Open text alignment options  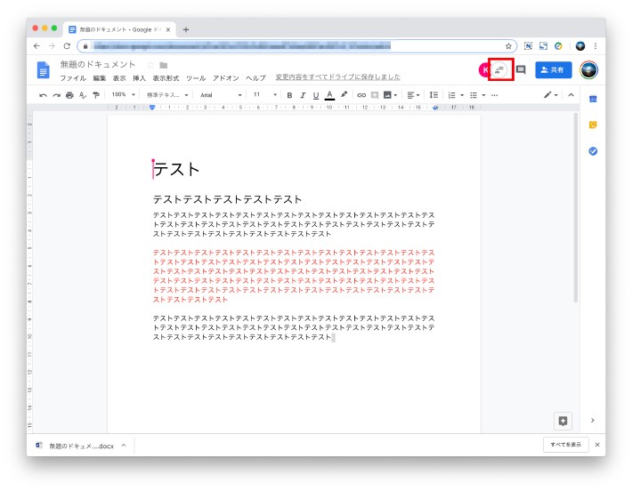pyautogui.click(x=413, y=95)
